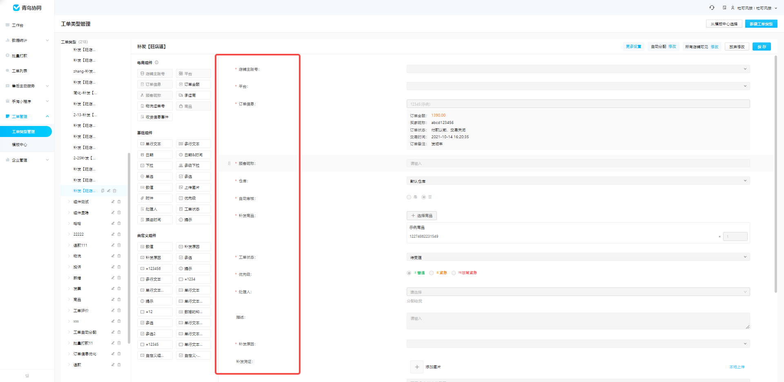The height and width of the screenshot is (382, 784).
Task: Open the 补发原因 dropdown
Action: tap(578, 344)
